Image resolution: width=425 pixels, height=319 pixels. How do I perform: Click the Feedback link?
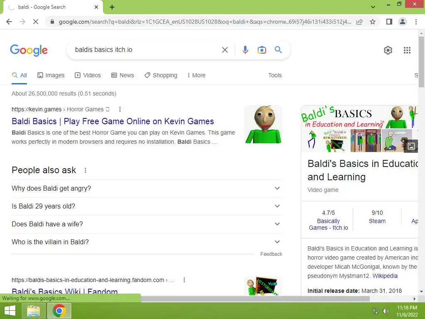pos(271,254)
